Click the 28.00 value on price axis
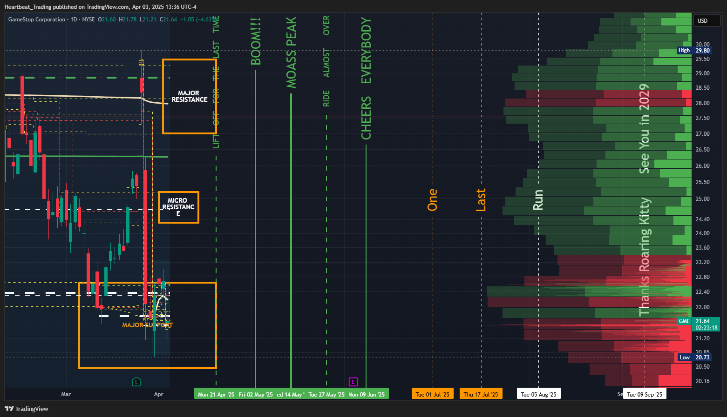 pos(702,103)
